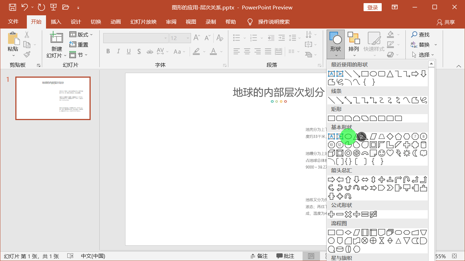Click the 查找 find button
This screenshot has height=261, width=465.
coord(420,34)
